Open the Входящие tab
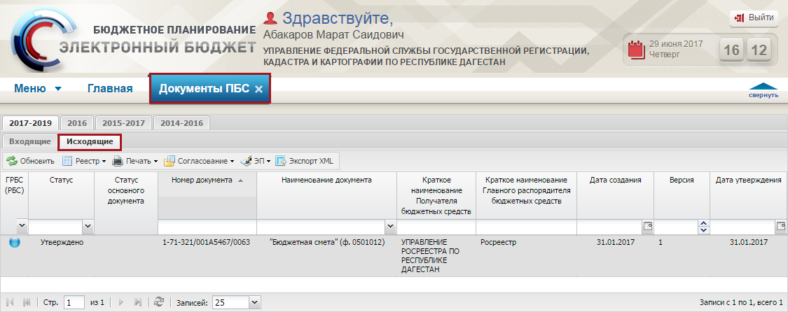788x312 pixels. tap(29, 141)
